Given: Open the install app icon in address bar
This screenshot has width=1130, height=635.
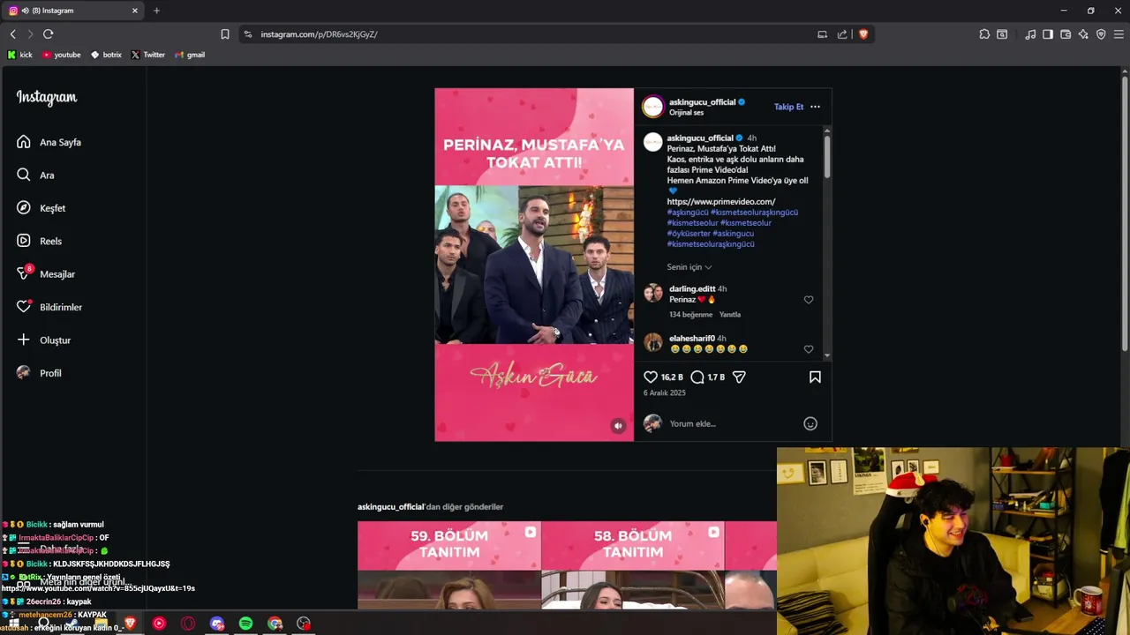Looking at the screenshot, I should [822, 34].
